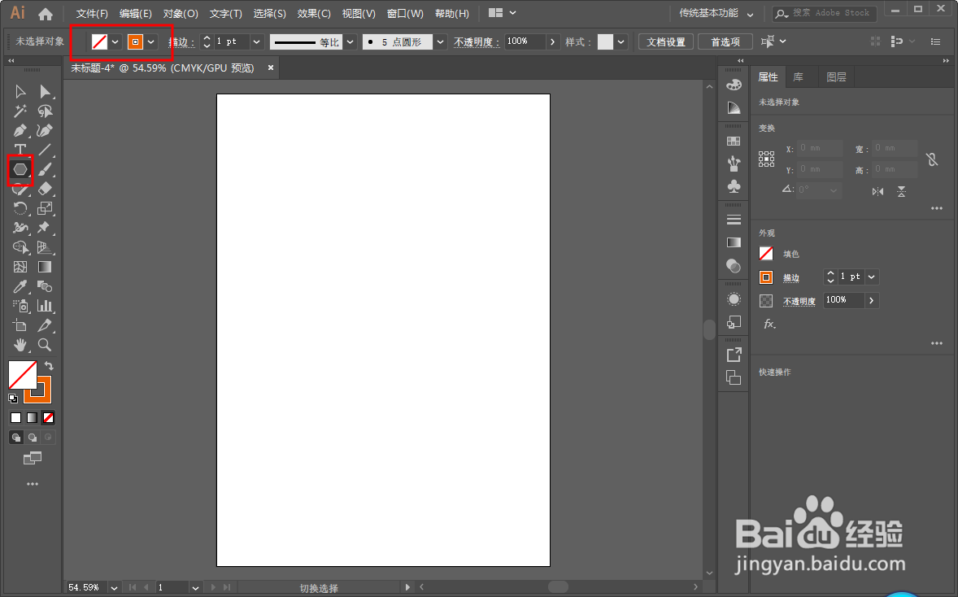Screen dimensions: 958x597
Task: Select the Selection tool arrow
Action: 20,92
